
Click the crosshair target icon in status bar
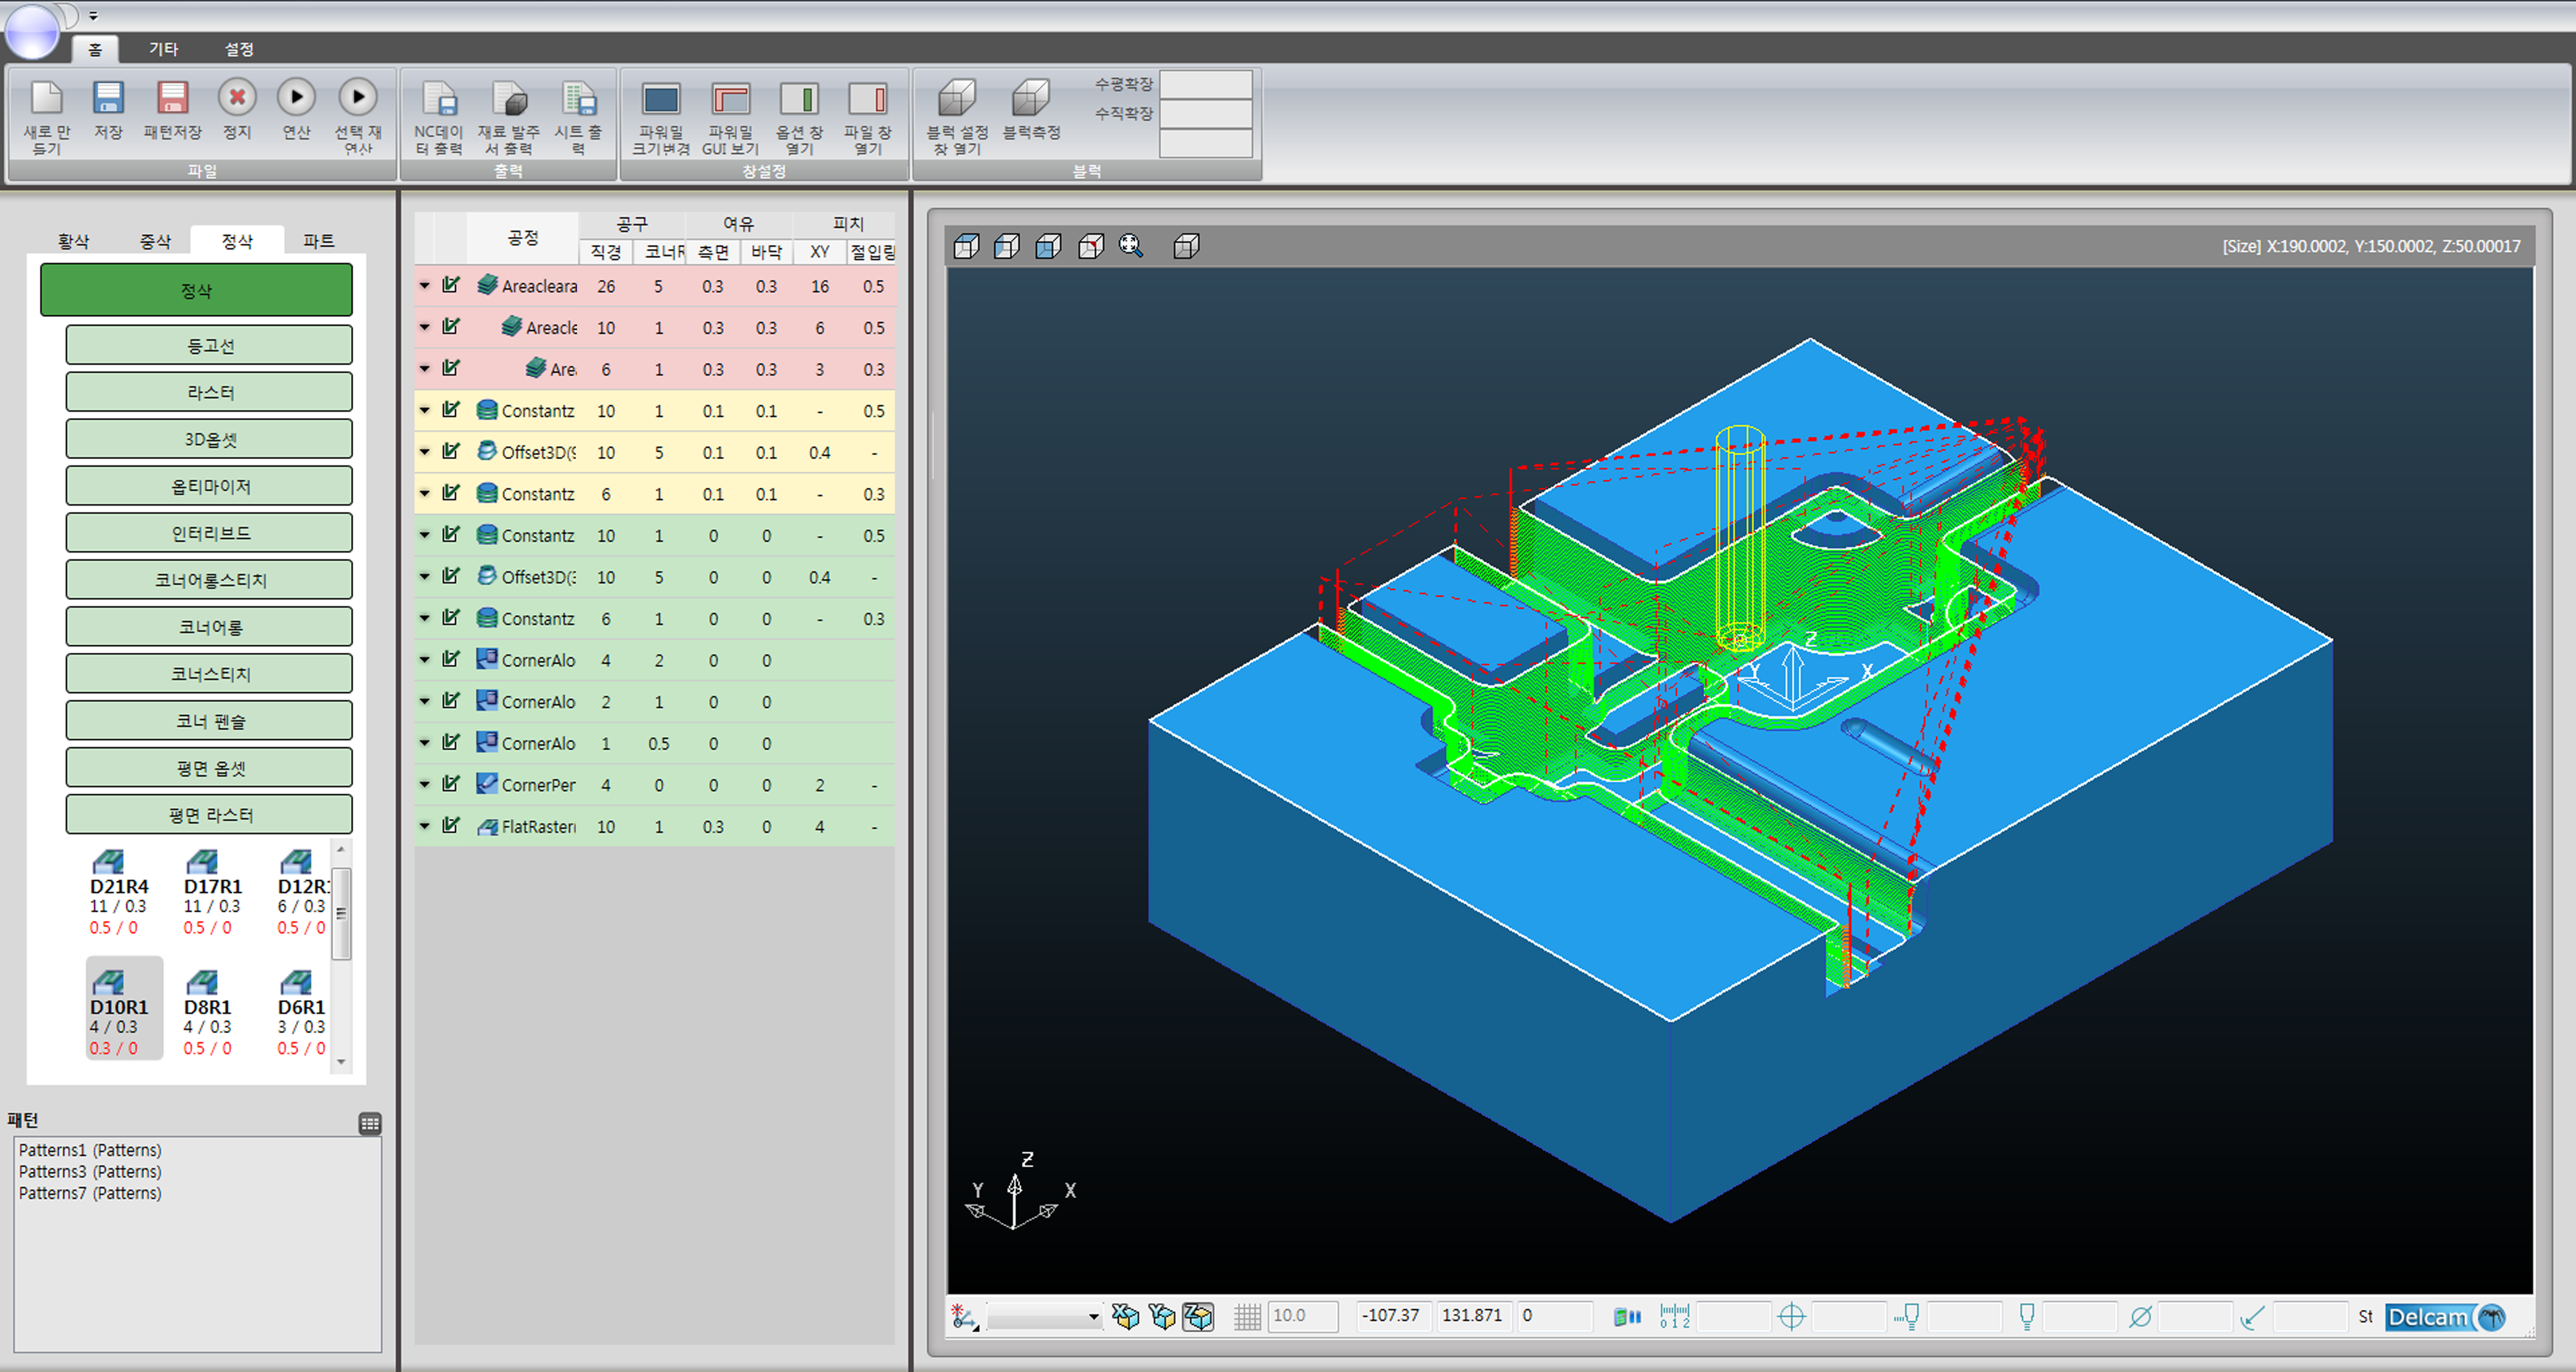[1792, 1316]
